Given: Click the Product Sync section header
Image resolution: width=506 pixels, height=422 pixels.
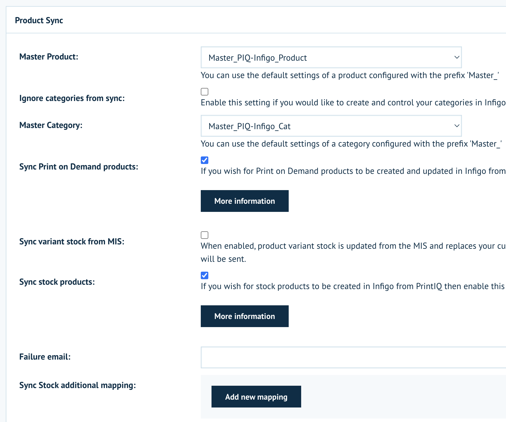Looking at the screenshot, I should 39,20.
